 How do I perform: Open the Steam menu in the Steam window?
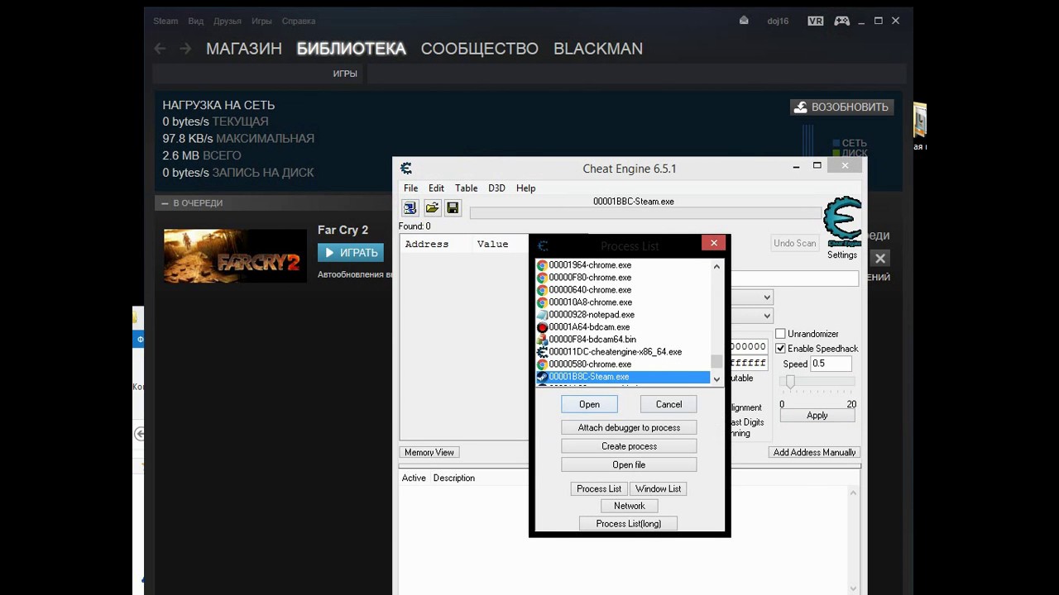click(x=165, y=21)
